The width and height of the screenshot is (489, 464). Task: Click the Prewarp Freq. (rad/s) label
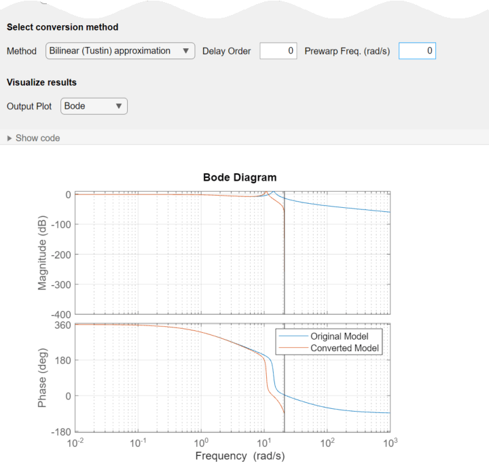point(347,51)
